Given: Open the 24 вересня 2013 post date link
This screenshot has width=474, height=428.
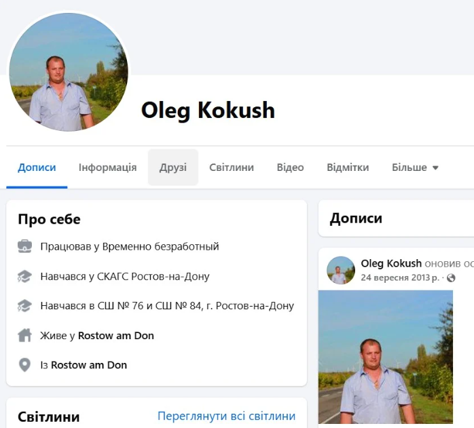Looking at the screenshot, I should coord(400,277).
